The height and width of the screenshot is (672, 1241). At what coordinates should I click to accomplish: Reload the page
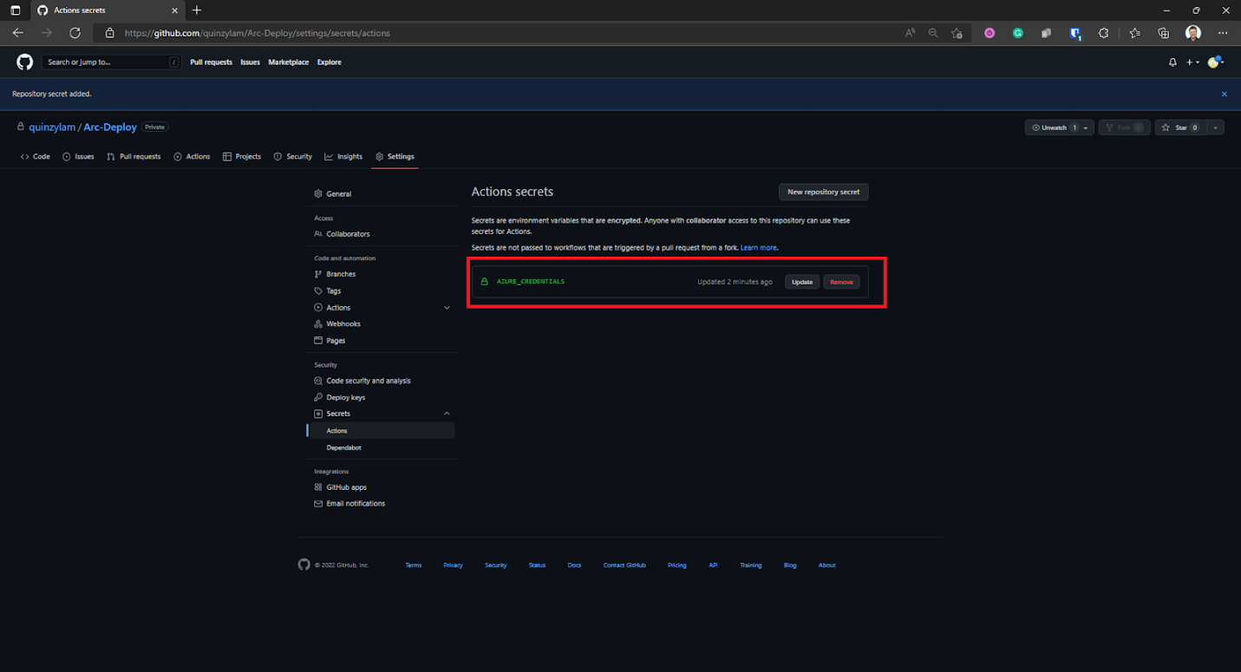click(75, 33)
